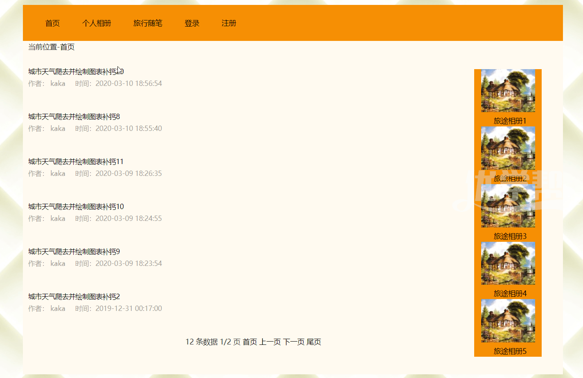Go to 下一页 in the pagination
Viewport: 583px width, 378px height.
pyautogui.click(x=294, y=342)
